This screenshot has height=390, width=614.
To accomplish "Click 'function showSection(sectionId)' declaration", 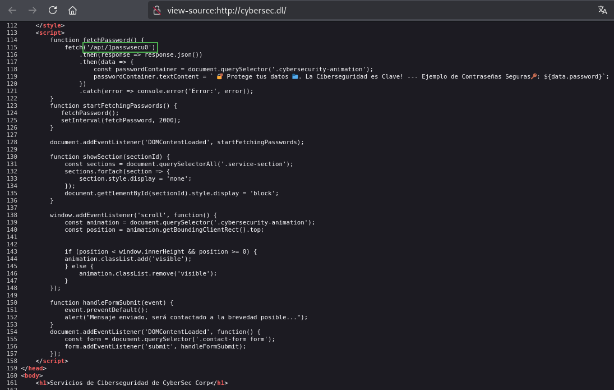I will pos(110,157).
